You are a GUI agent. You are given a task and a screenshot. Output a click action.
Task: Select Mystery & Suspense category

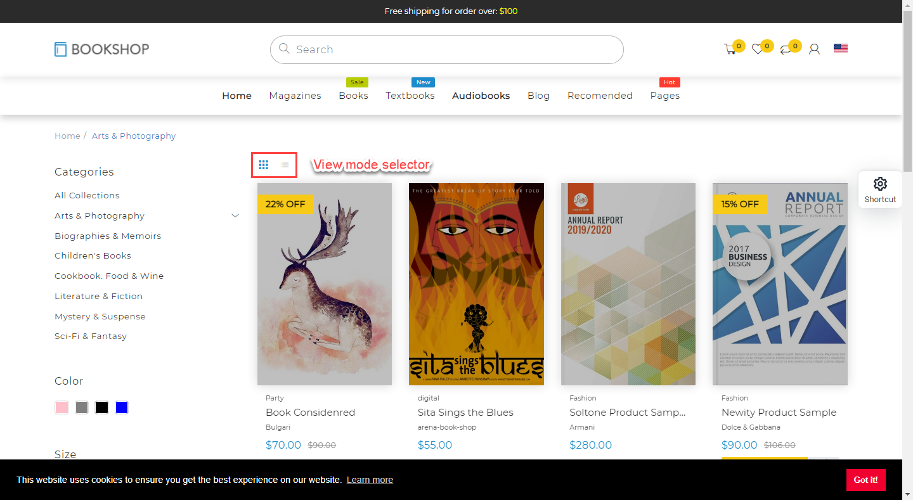(100, 316)
